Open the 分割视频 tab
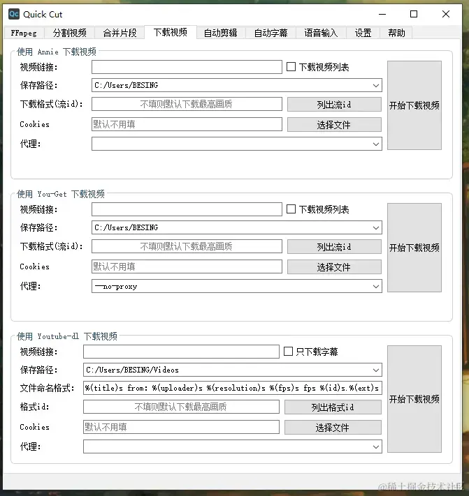 tap(69, 33)
